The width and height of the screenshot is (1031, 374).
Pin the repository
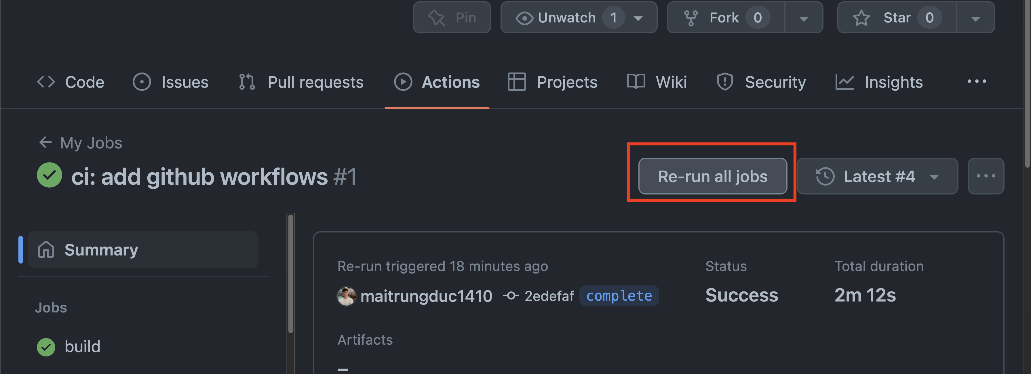(452, 17)
